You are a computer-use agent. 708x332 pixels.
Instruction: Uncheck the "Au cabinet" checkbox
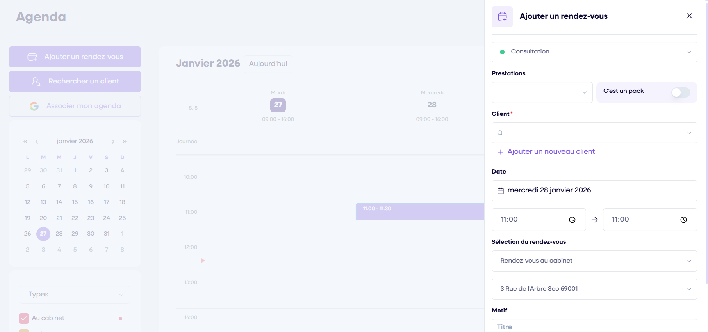point(24,318)
